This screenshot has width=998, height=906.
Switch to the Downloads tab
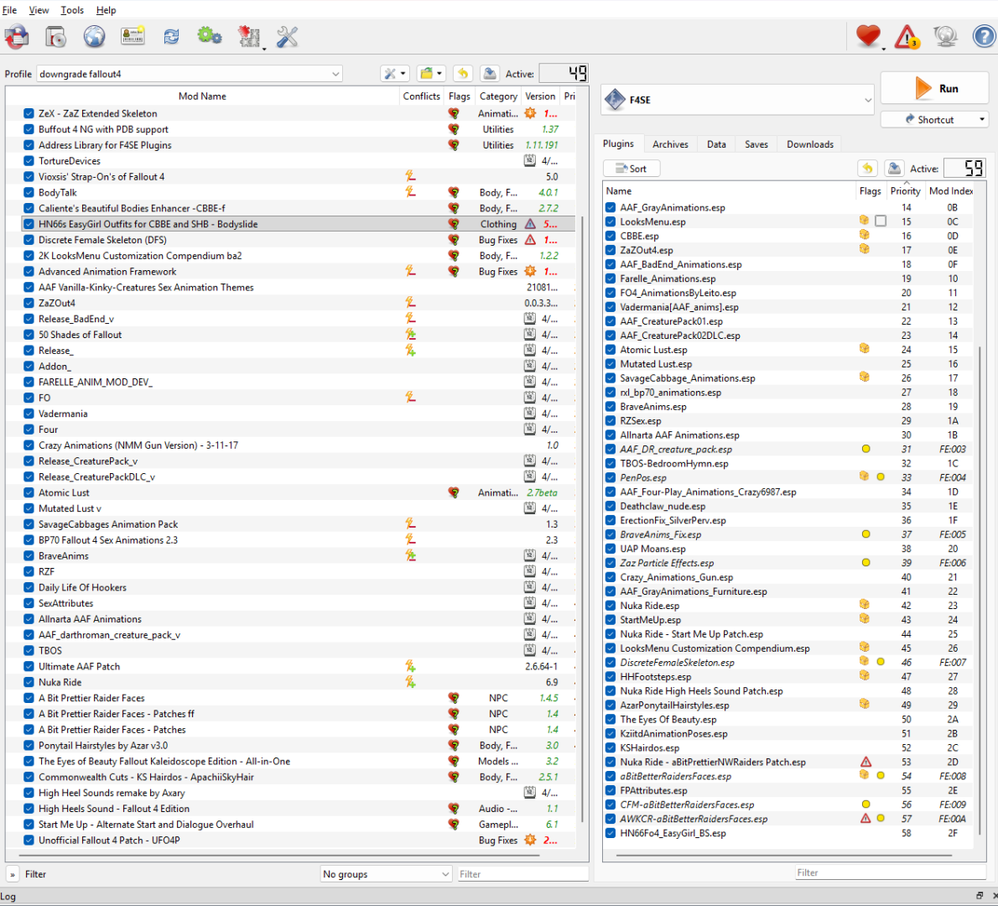coord(809,144)
